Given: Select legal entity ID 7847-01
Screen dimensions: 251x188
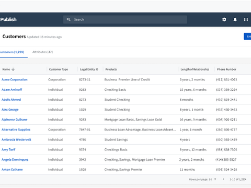Looking at the screenshot, I should click(x=85, y=130).
